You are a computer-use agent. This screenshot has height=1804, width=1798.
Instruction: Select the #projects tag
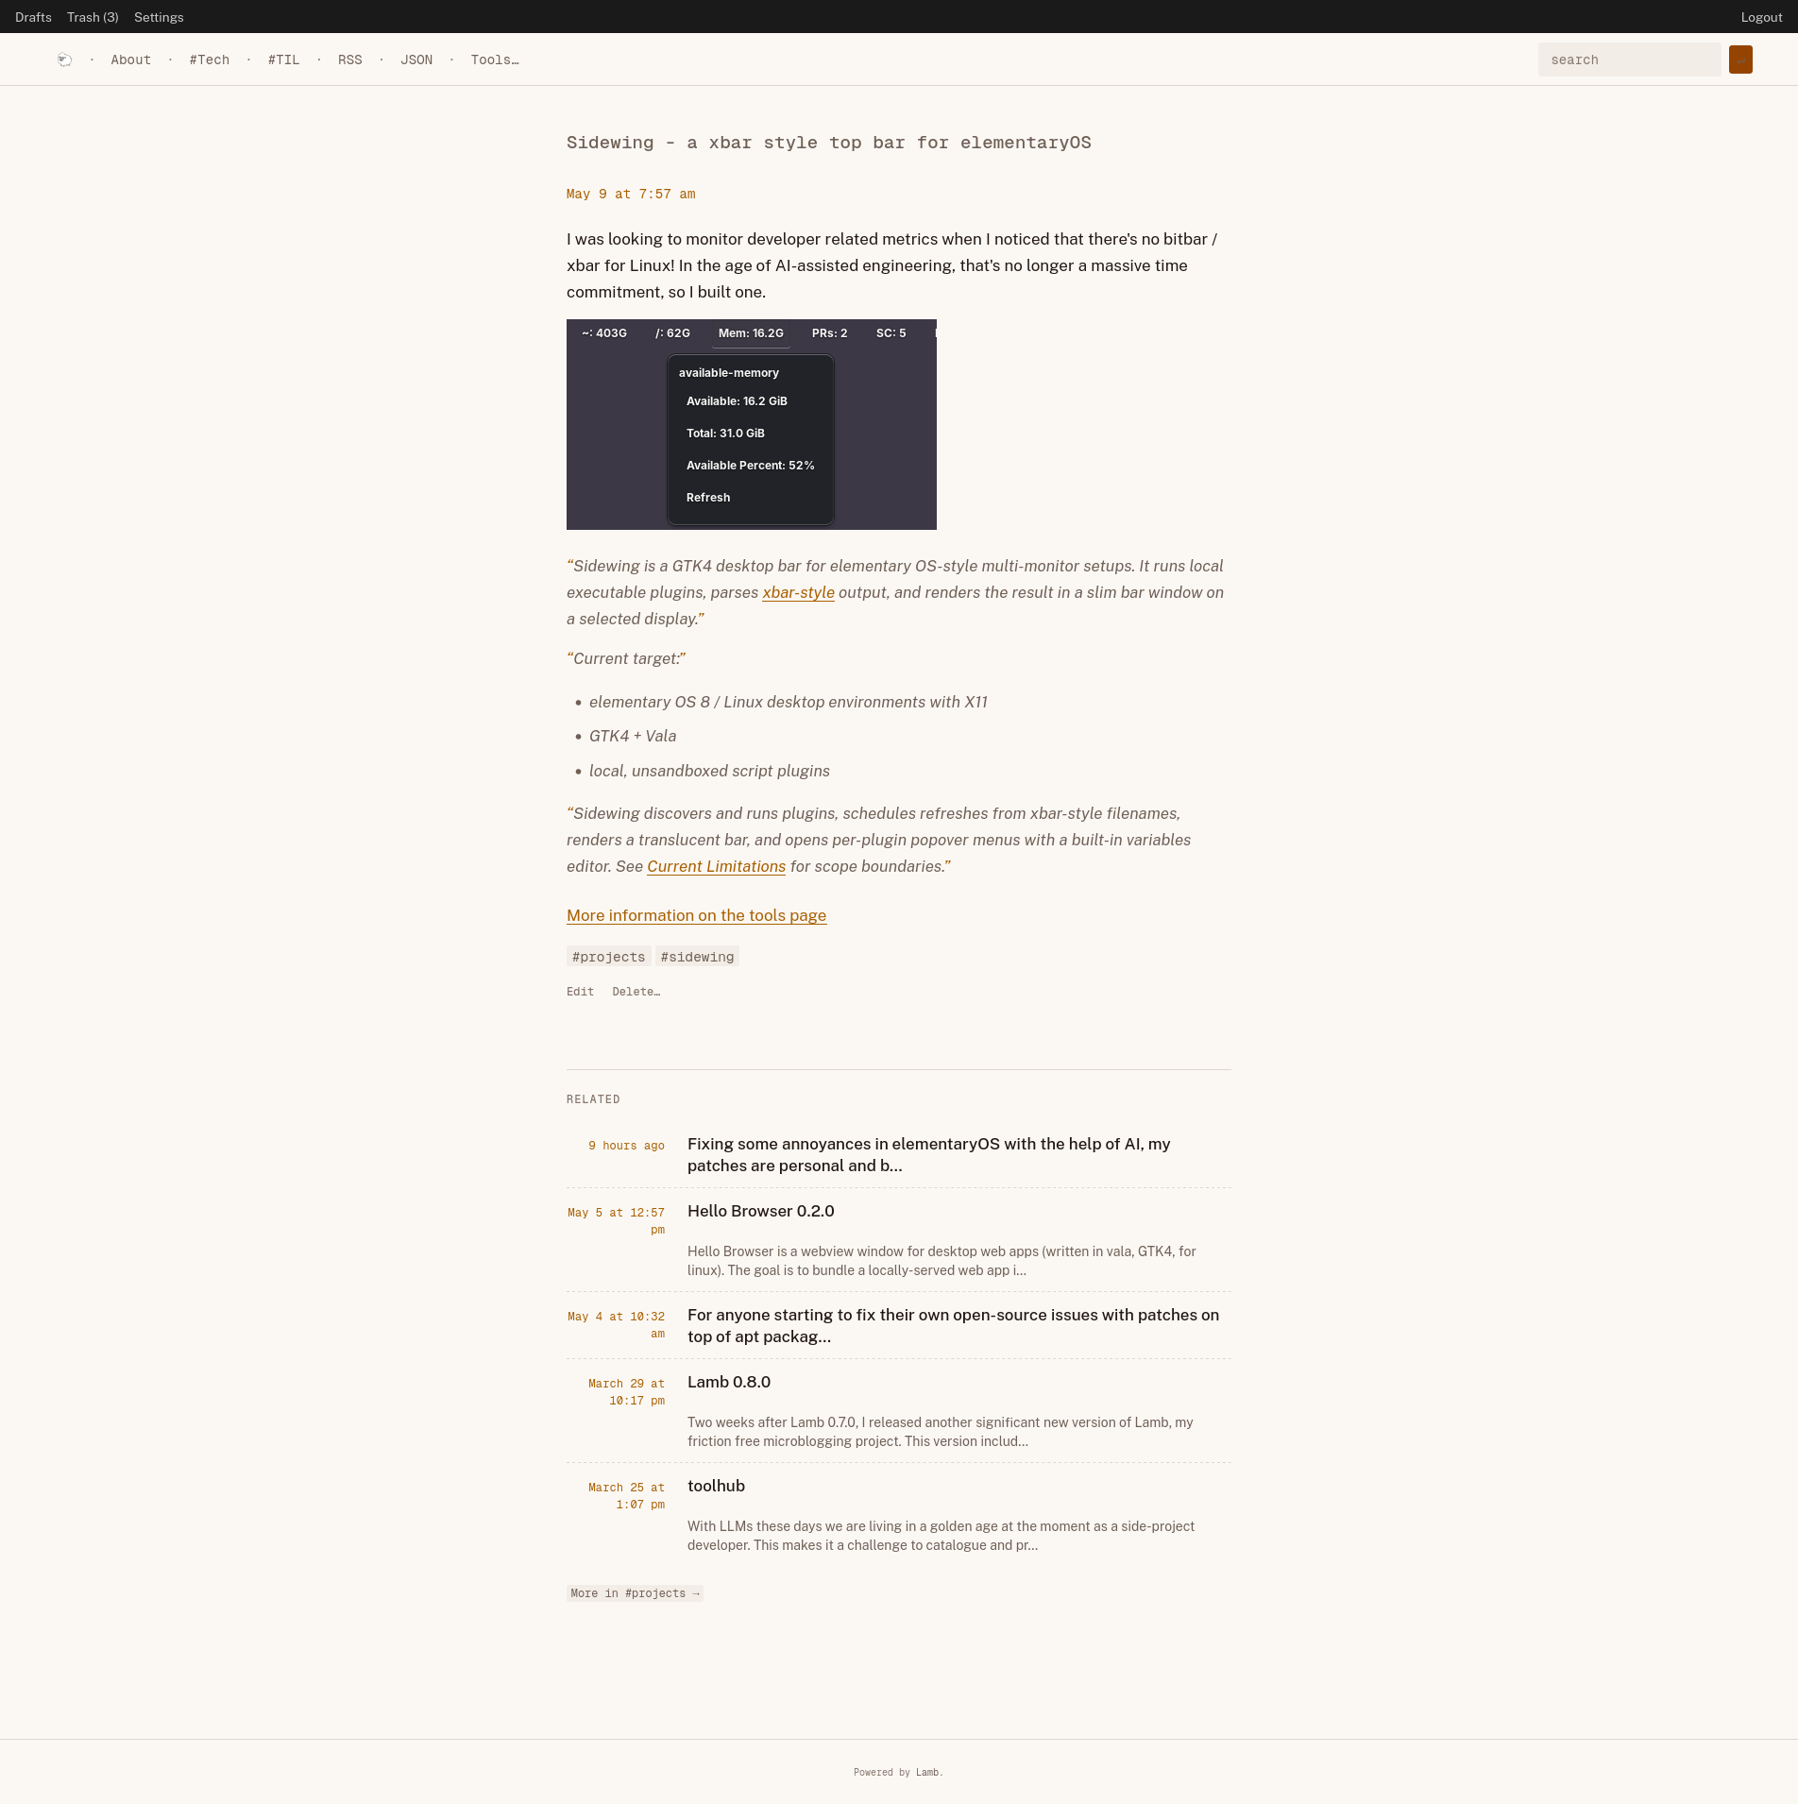[x=608, y=957]
